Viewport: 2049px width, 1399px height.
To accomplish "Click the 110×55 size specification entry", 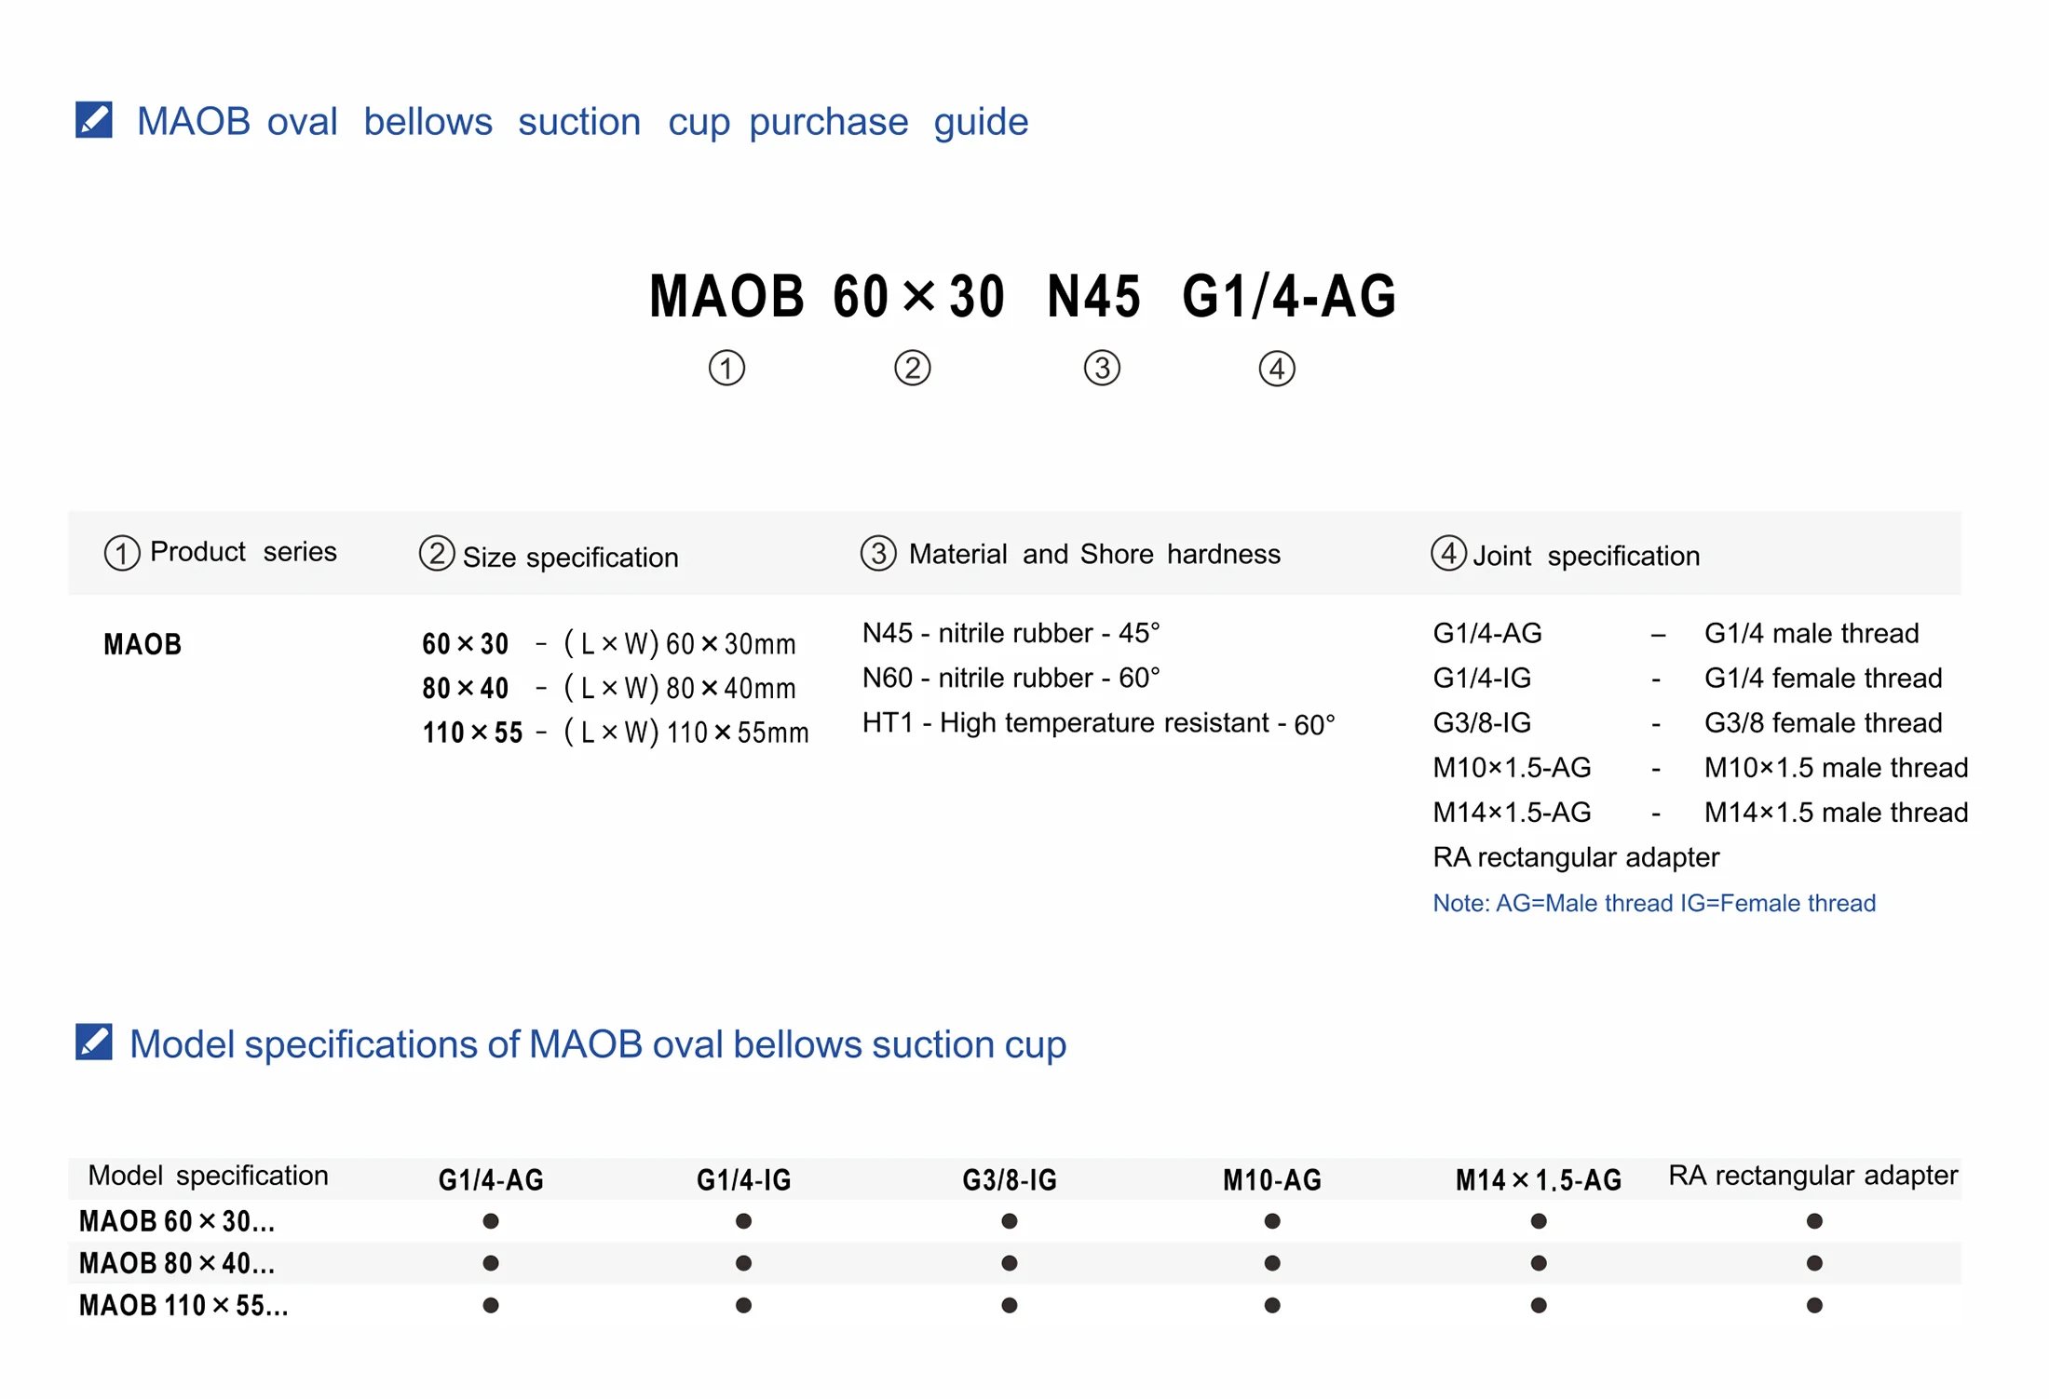I will tap(615, 733).
